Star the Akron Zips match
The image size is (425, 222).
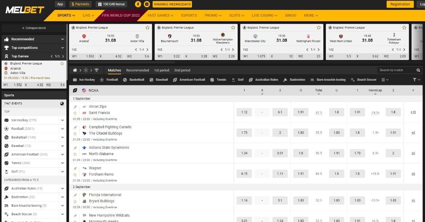tap(75, 113)
